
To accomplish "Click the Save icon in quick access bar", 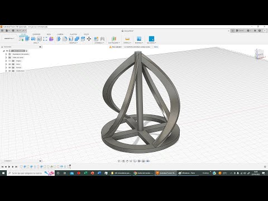I will pos(13,31).
